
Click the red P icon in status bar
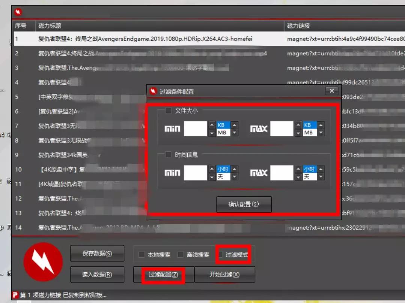point(15,295)
